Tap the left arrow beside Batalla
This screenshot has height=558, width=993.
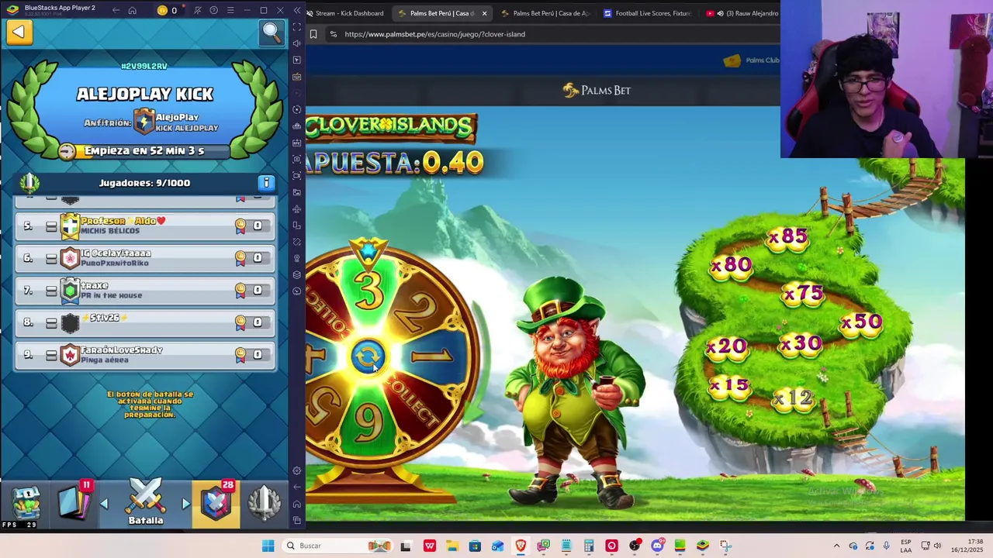pyautogui.click(x=104, y=504)
